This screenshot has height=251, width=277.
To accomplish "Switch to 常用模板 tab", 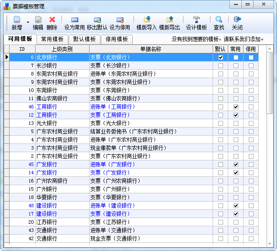I will tap(52, 39).
